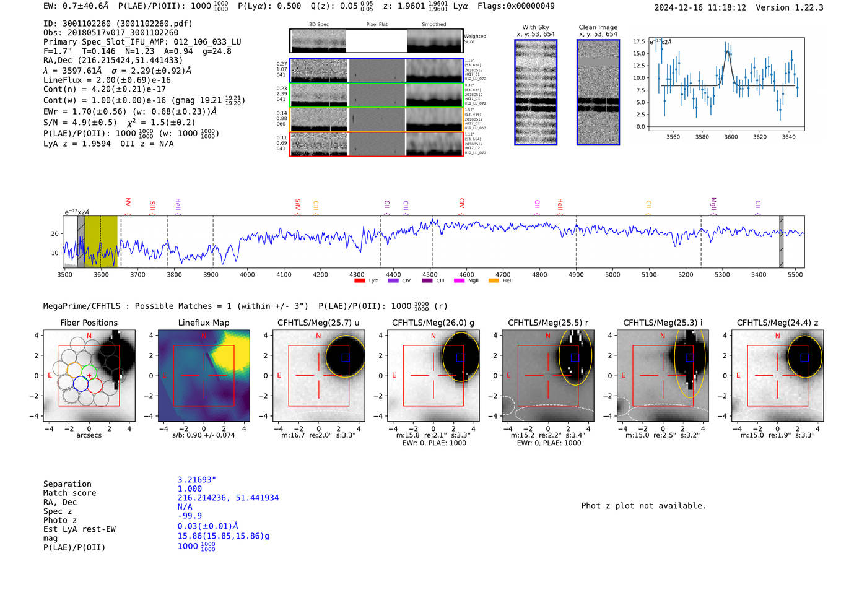Click the Gaussian emission line fit plot

coord(726,84)
